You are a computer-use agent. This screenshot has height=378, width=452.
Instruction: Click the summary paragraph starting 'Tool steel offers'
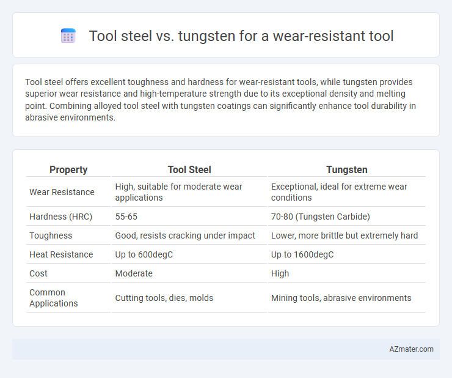221,100
